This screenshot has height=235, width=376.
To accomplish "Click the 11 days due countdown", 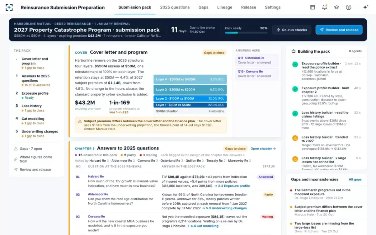I will pos(179,30).
